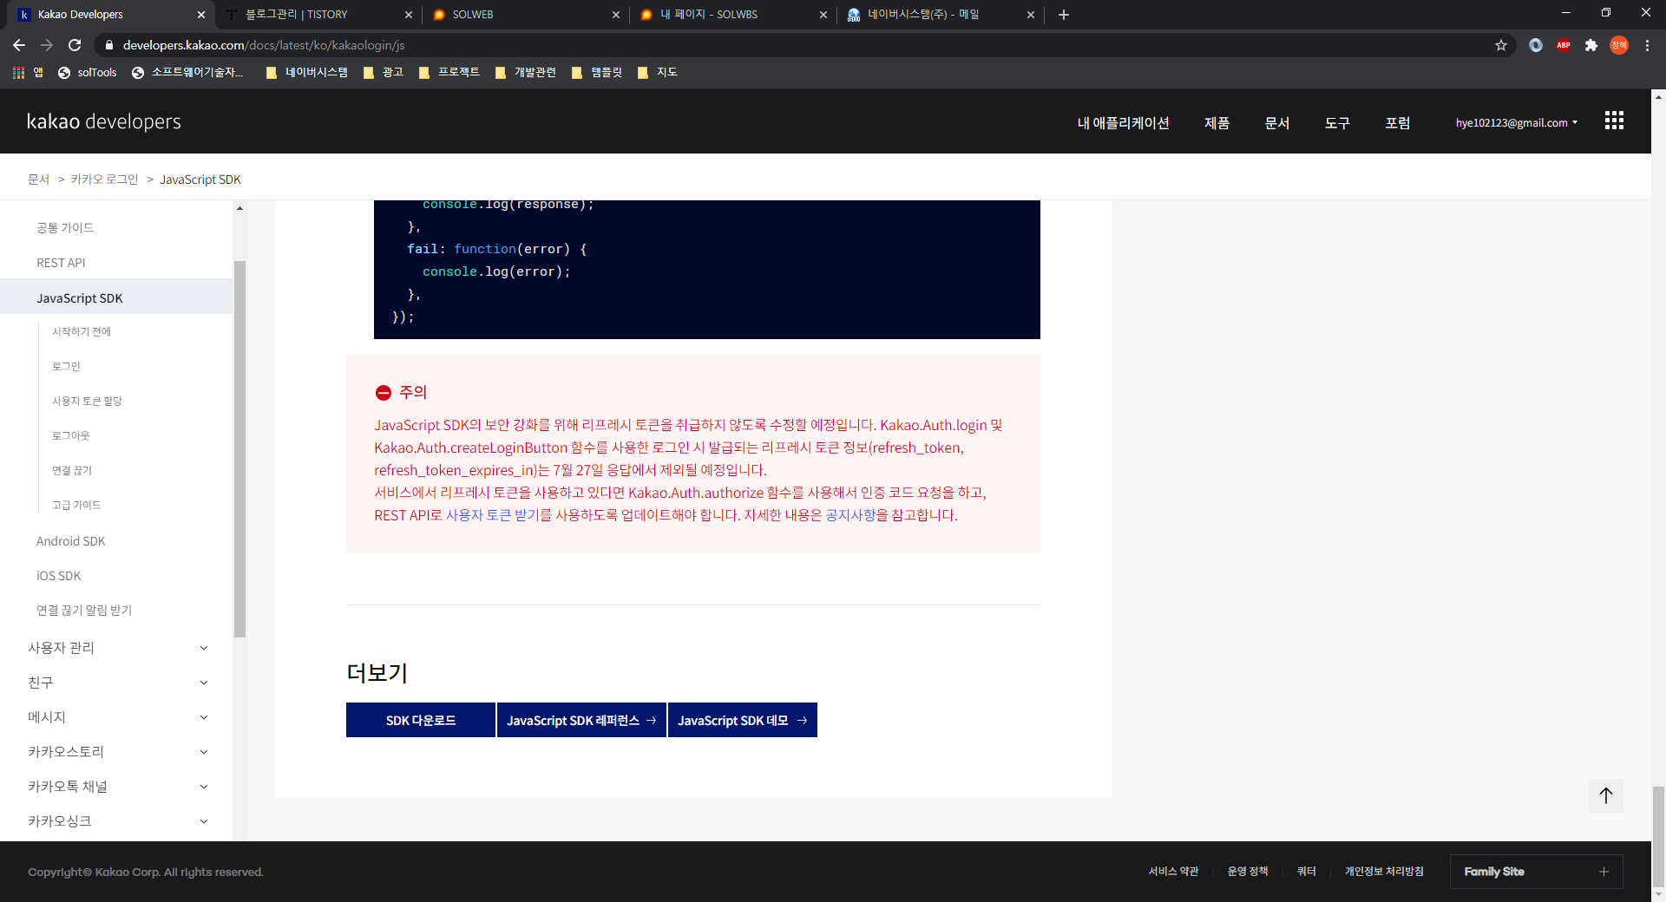Click the sidebar scroll-up arrow
The image size is (1666, 902).
[x=239, y=208]
